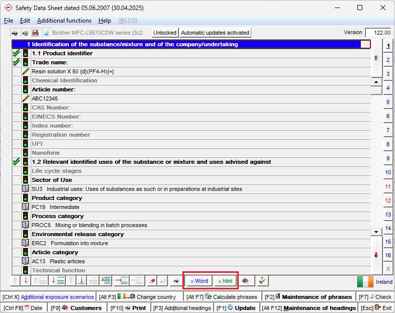
Task: Click the gray up arrow right of list
Action: 376,58
